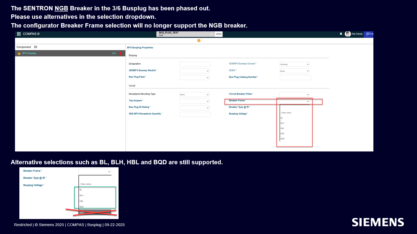Viewport: 417px width, 234px height.
Task: Select the --Clear value-- option
Action: (286, 113)
